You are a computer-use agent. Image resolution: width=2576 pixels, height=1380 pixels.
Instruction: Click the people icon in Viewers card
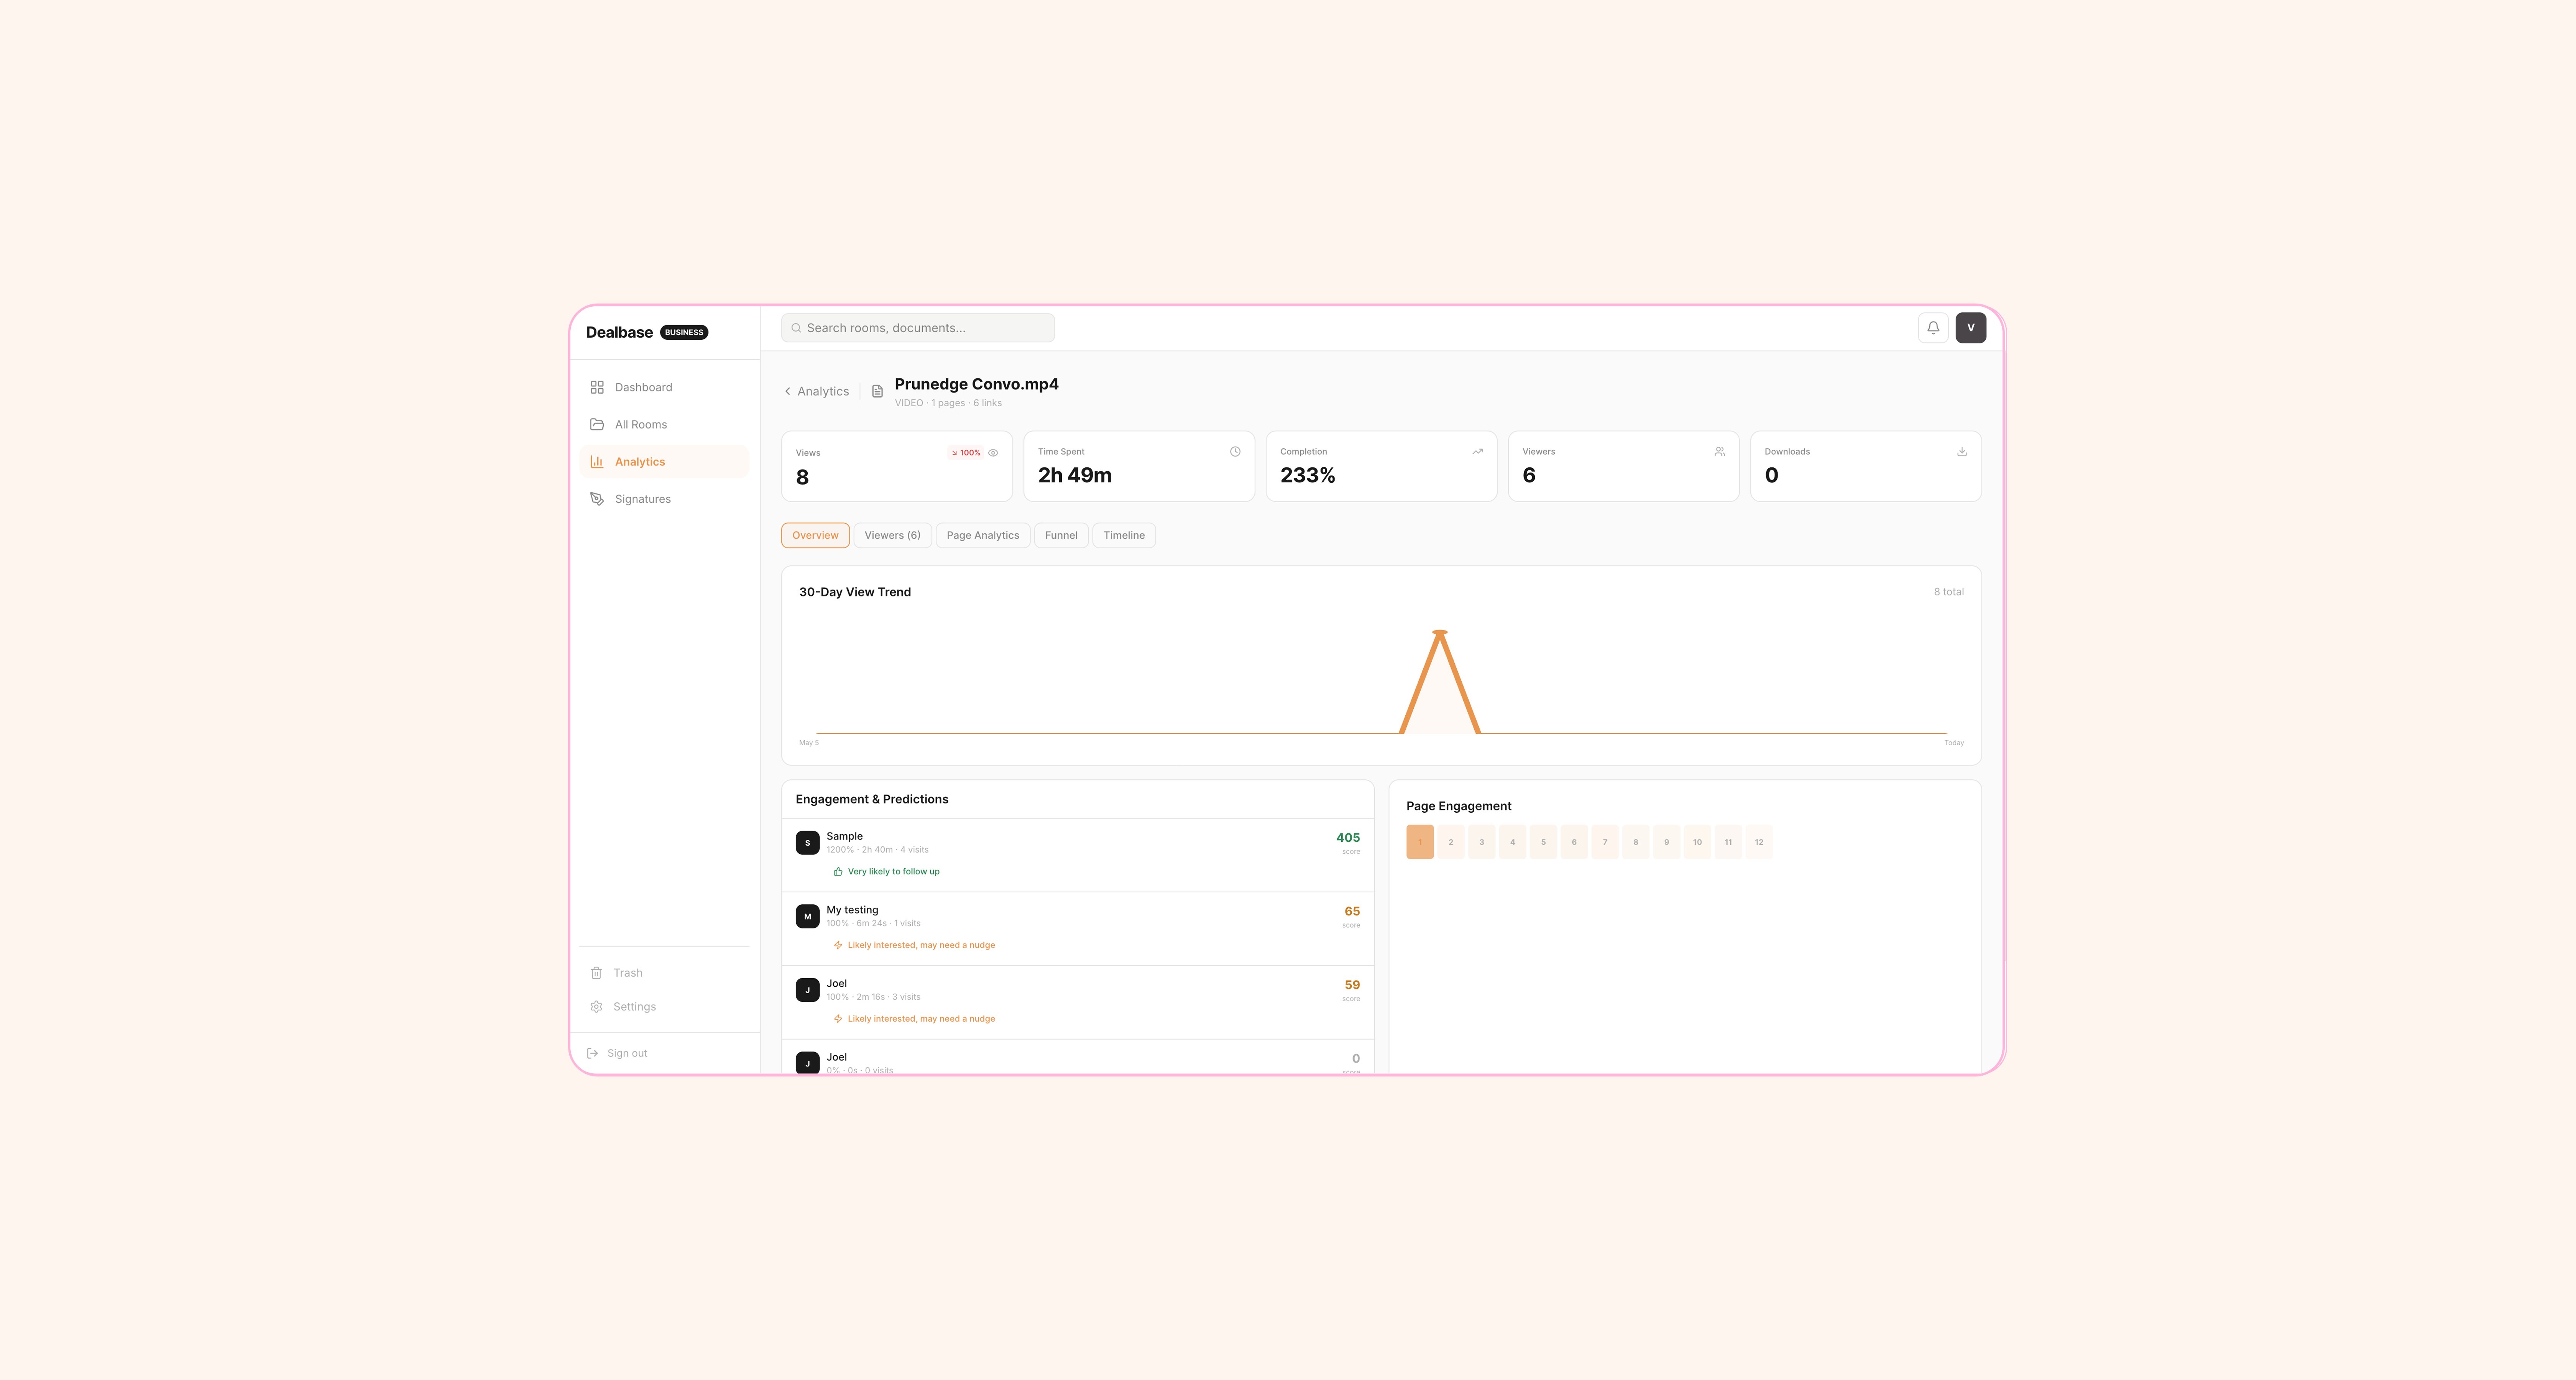(x=1720, y=452)
